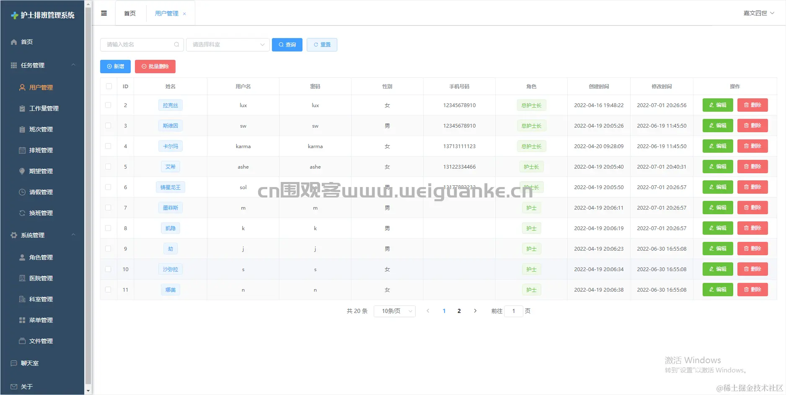Click the 新增 add button
The image size is (786, 395).
(115, 67)
